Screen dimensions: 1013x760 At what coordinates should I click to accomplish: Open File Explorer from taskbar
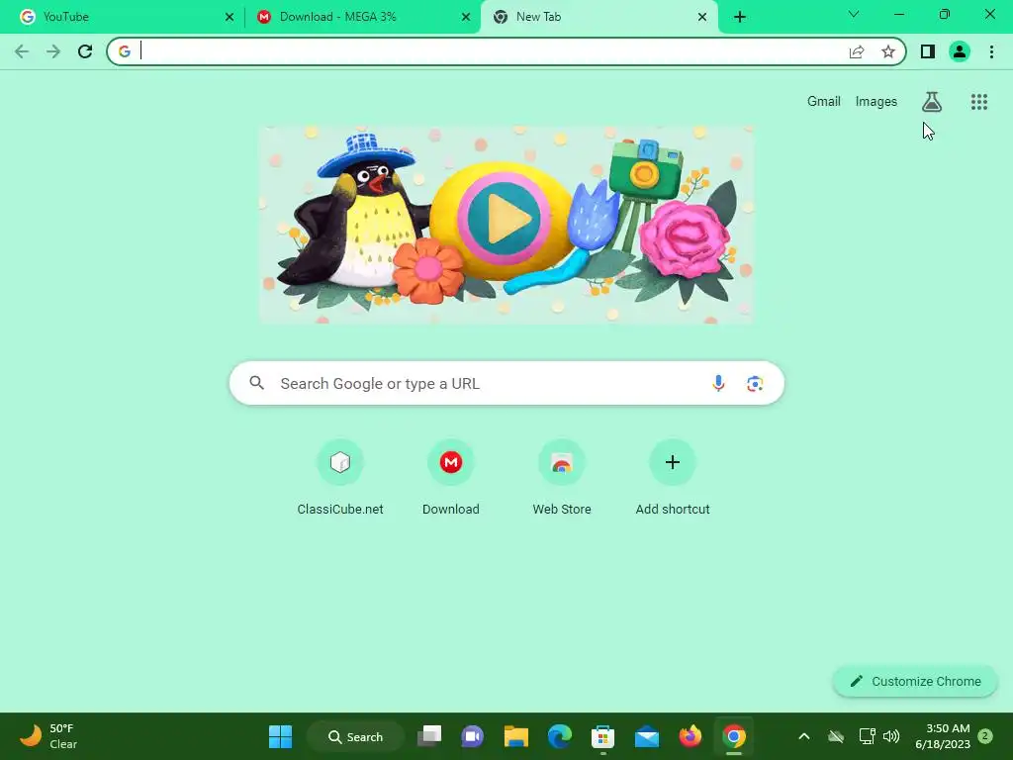516,736
